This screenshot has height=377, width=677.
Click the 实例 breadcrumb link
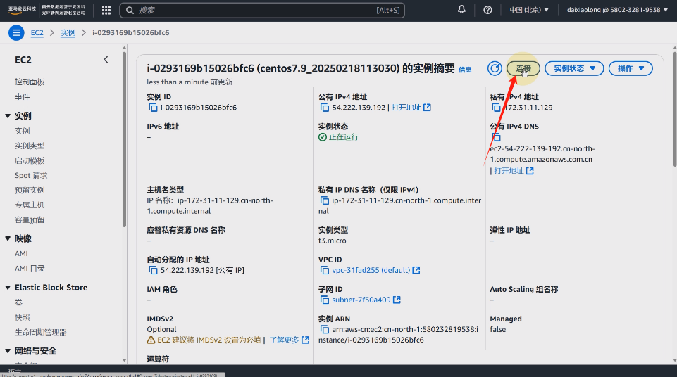tap(68, 33)
